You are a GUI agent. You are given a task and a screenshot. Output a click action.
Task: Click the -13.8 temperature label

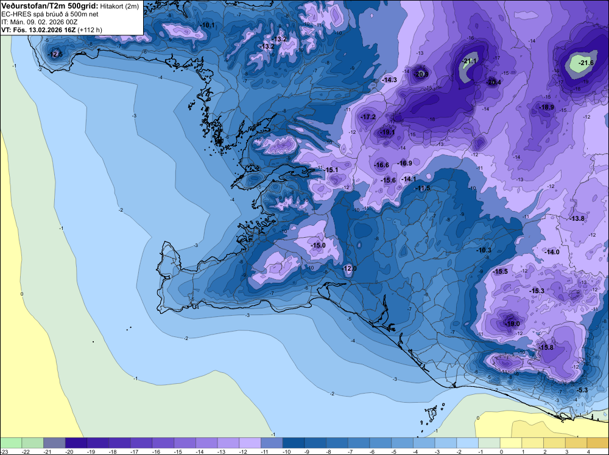click(x=577, y=218)
